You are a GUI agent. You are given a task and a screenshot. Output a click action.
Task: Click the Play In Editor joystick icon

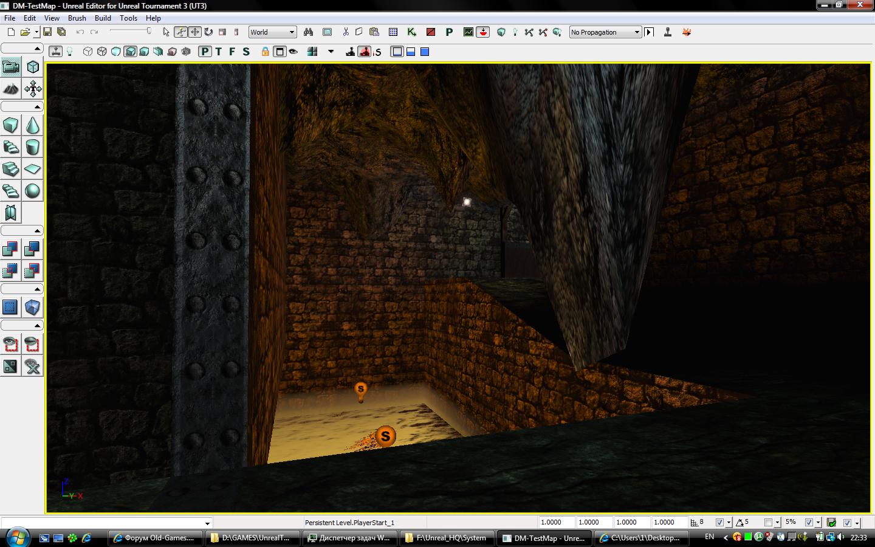(667, 32)
